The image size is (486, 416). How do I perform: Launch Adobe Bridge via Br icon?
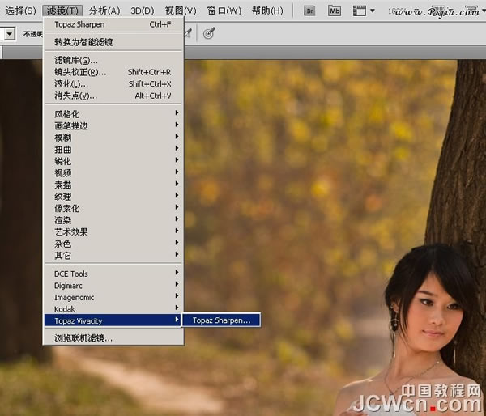pyautogui.click(x=309, y=11)
